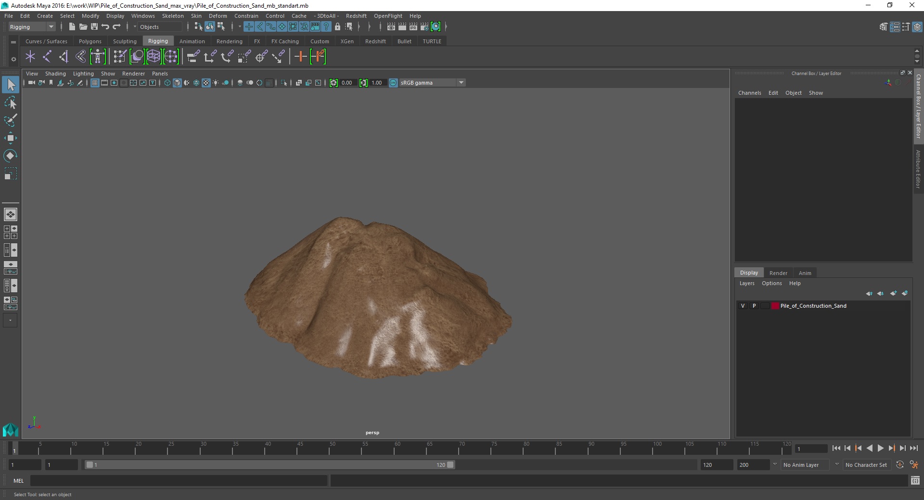This screenshot has height=500, width=924.
Task: Open the Deform menu
Action: (x=218, y=16)
